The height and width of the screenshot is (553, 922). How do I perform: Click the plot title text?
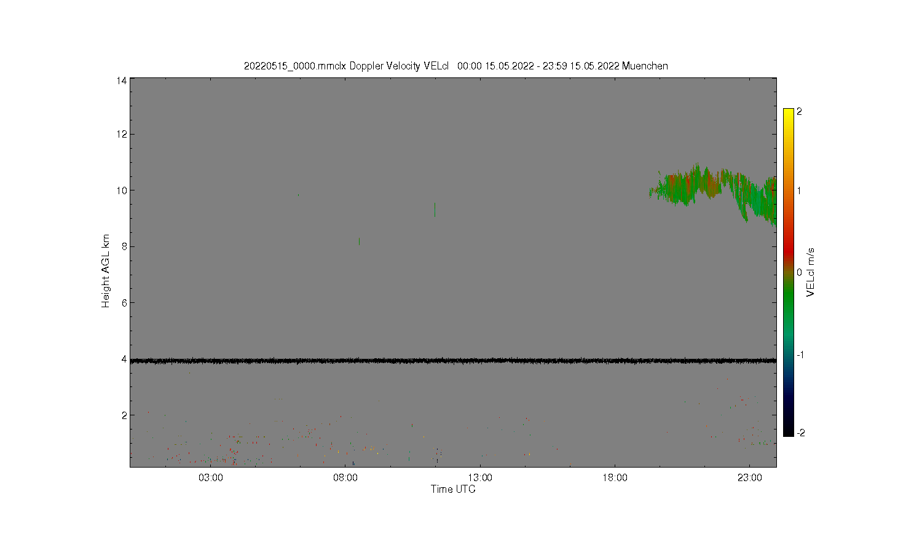[x=456, y=66]
